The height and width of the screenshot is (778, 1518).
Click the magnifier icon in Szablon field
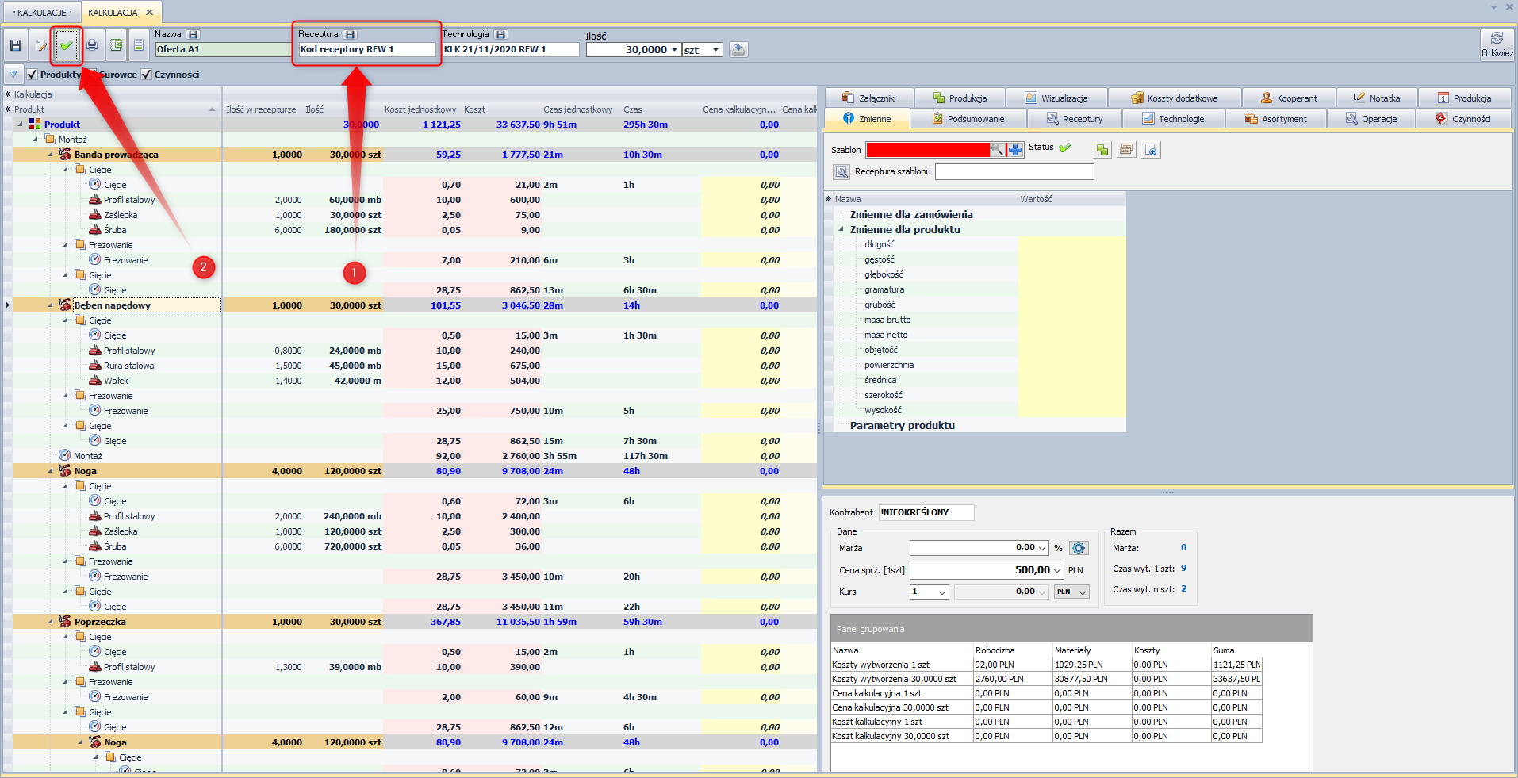(x=997, y=150)
